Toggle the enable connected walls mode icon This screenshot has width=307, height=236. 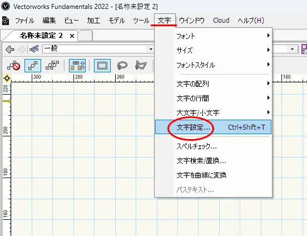pos(77,66)
